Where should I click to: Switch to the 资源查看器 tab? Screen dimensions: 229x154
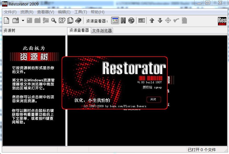(79, 30)
